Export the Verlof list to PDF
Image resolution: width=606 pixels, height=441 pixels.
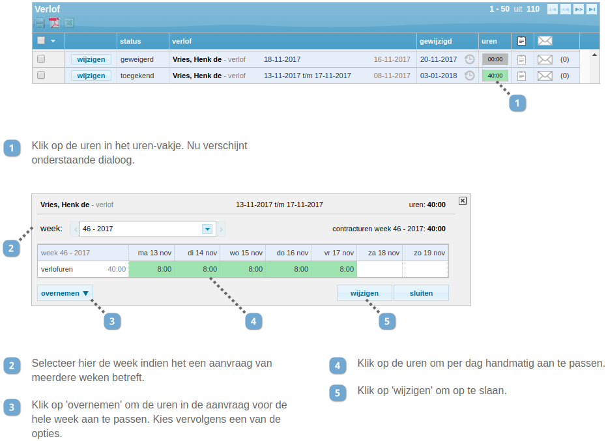tap(54, 23)
